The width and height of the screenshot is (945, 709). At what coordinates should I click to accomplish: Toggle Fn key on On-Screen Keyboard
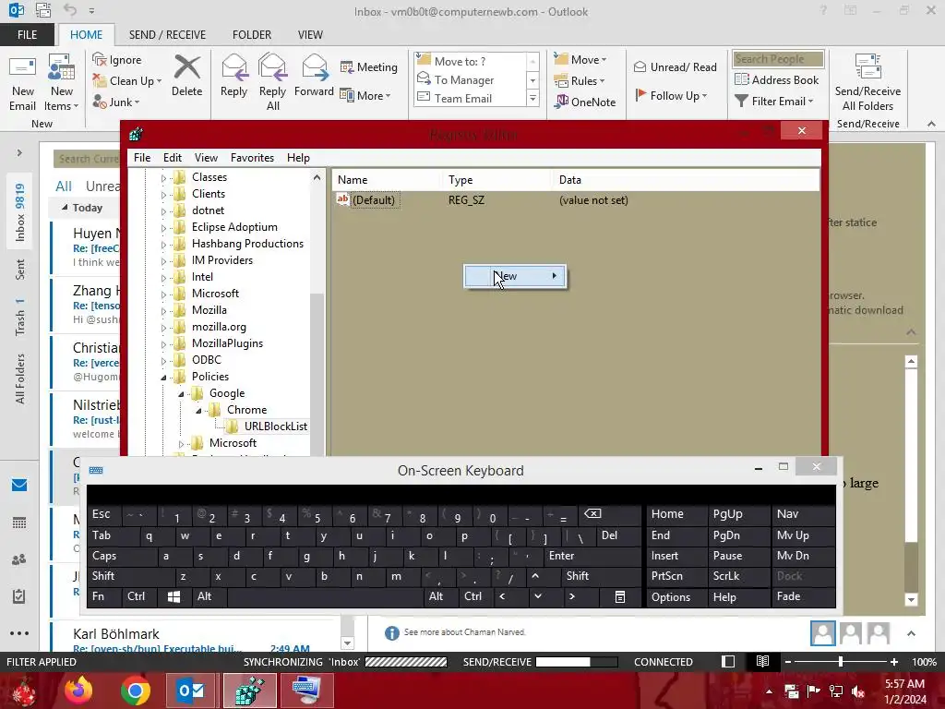pos(104,596)
